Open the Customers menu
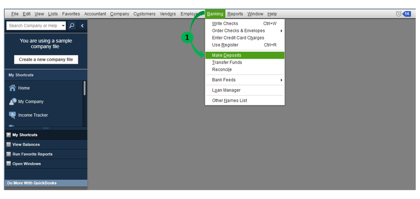Viewport: 420px width, 199px height. click(x=144, y=14)
